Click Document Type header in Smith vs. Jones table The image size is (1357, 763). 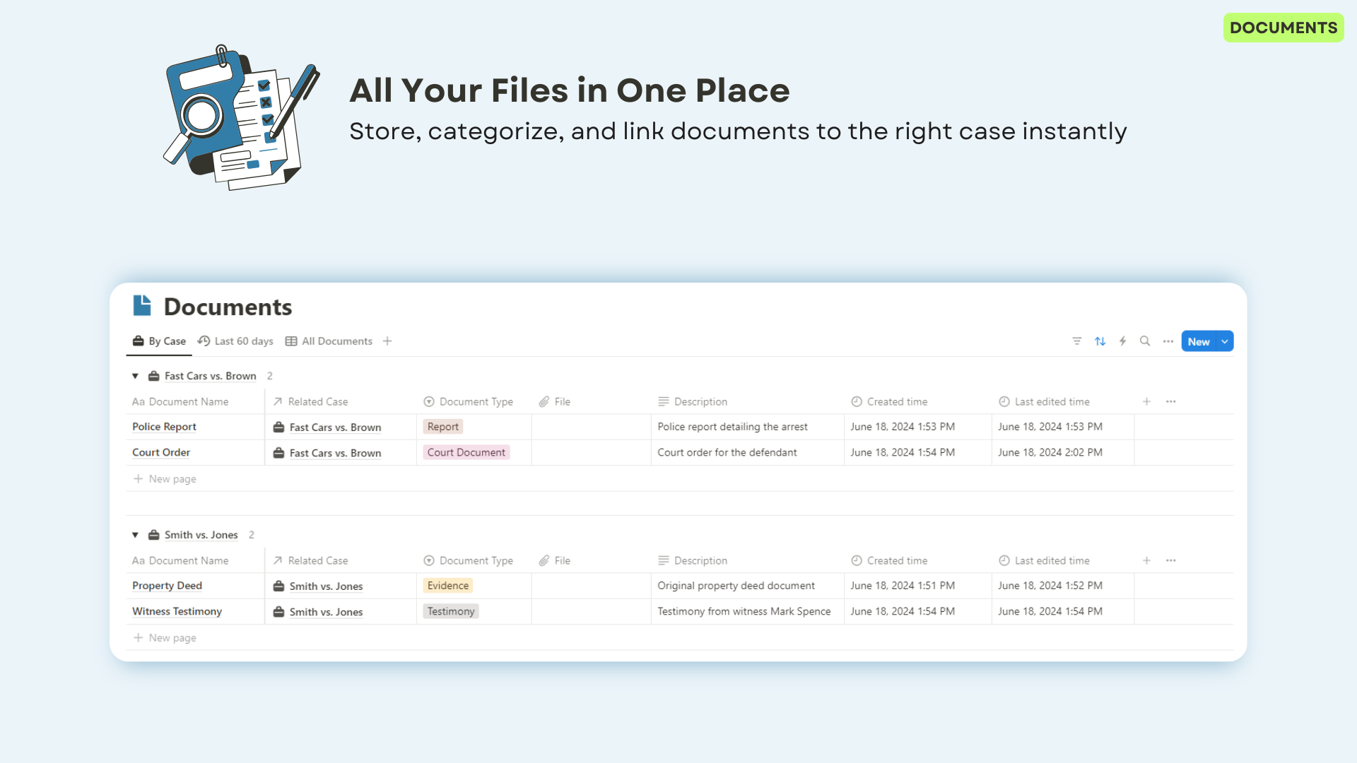(469, 560)
